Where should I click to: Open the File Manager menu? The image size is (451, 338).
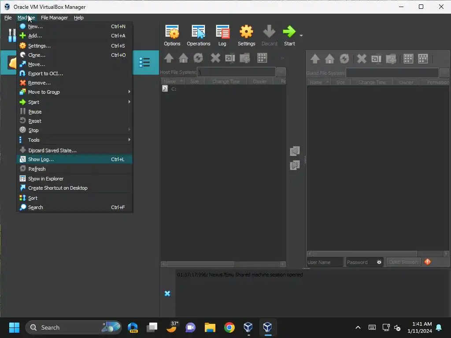(54, 18)
